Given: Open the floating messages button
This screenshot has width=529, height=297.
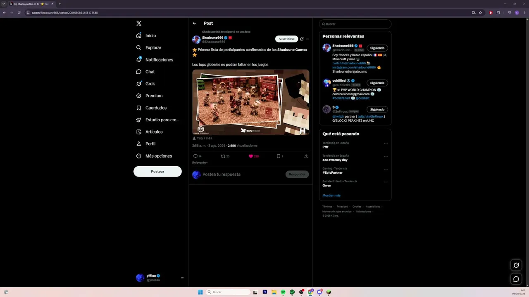Looking at the screenshot, I should (516, 279).
